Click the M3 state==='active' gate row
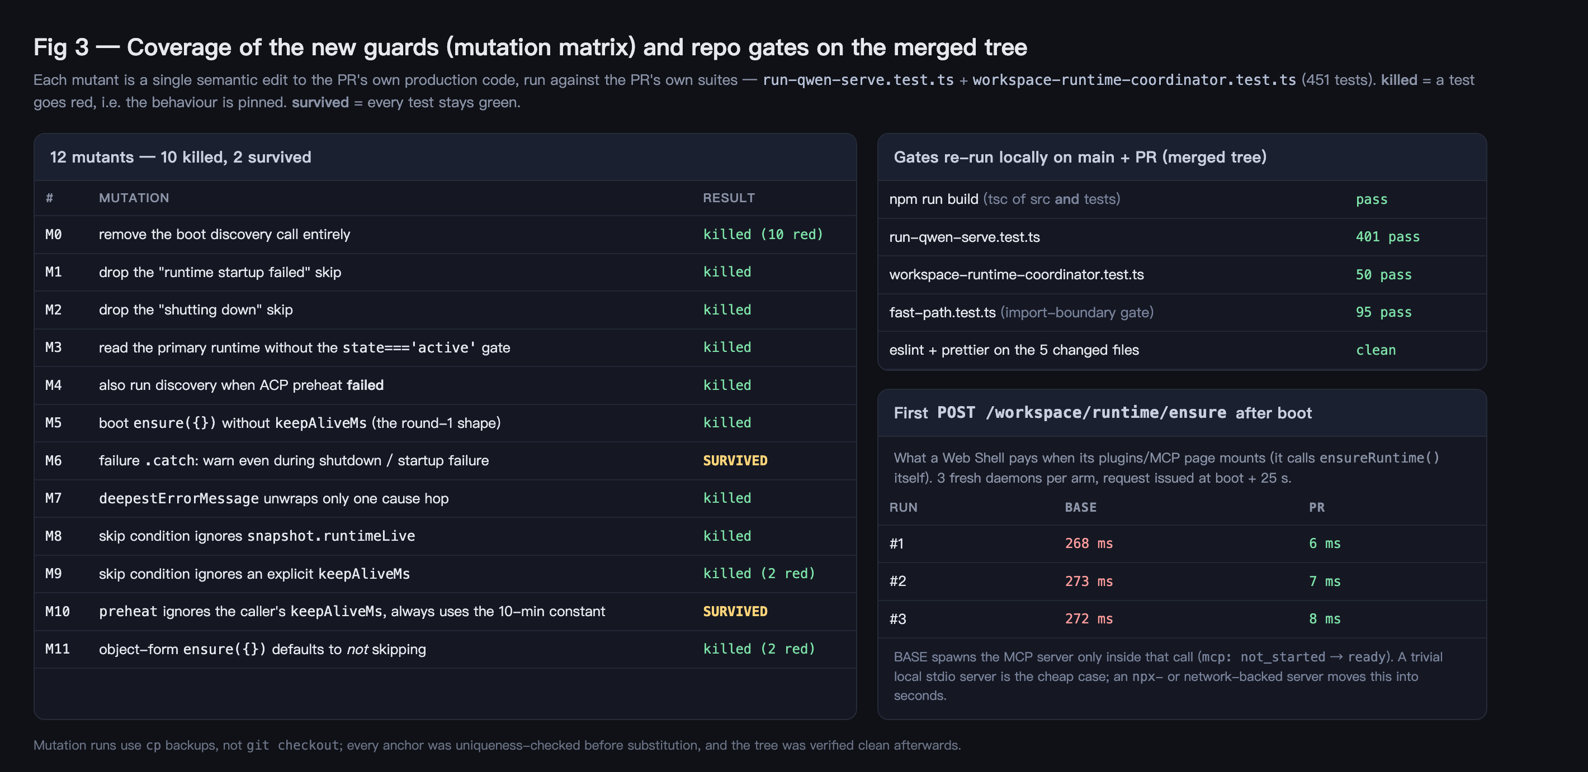The image size is (1588, 772). [445, 348]
